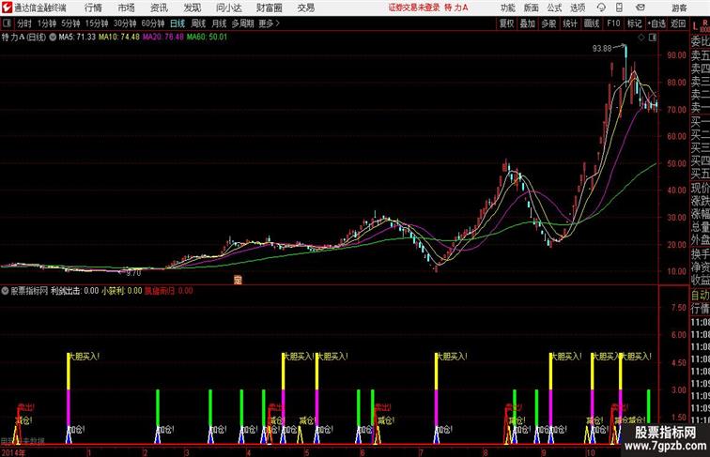Open the 市场 menu
Image resolution: width=710 pixels, height=457 pixels.
click(126, 8)
